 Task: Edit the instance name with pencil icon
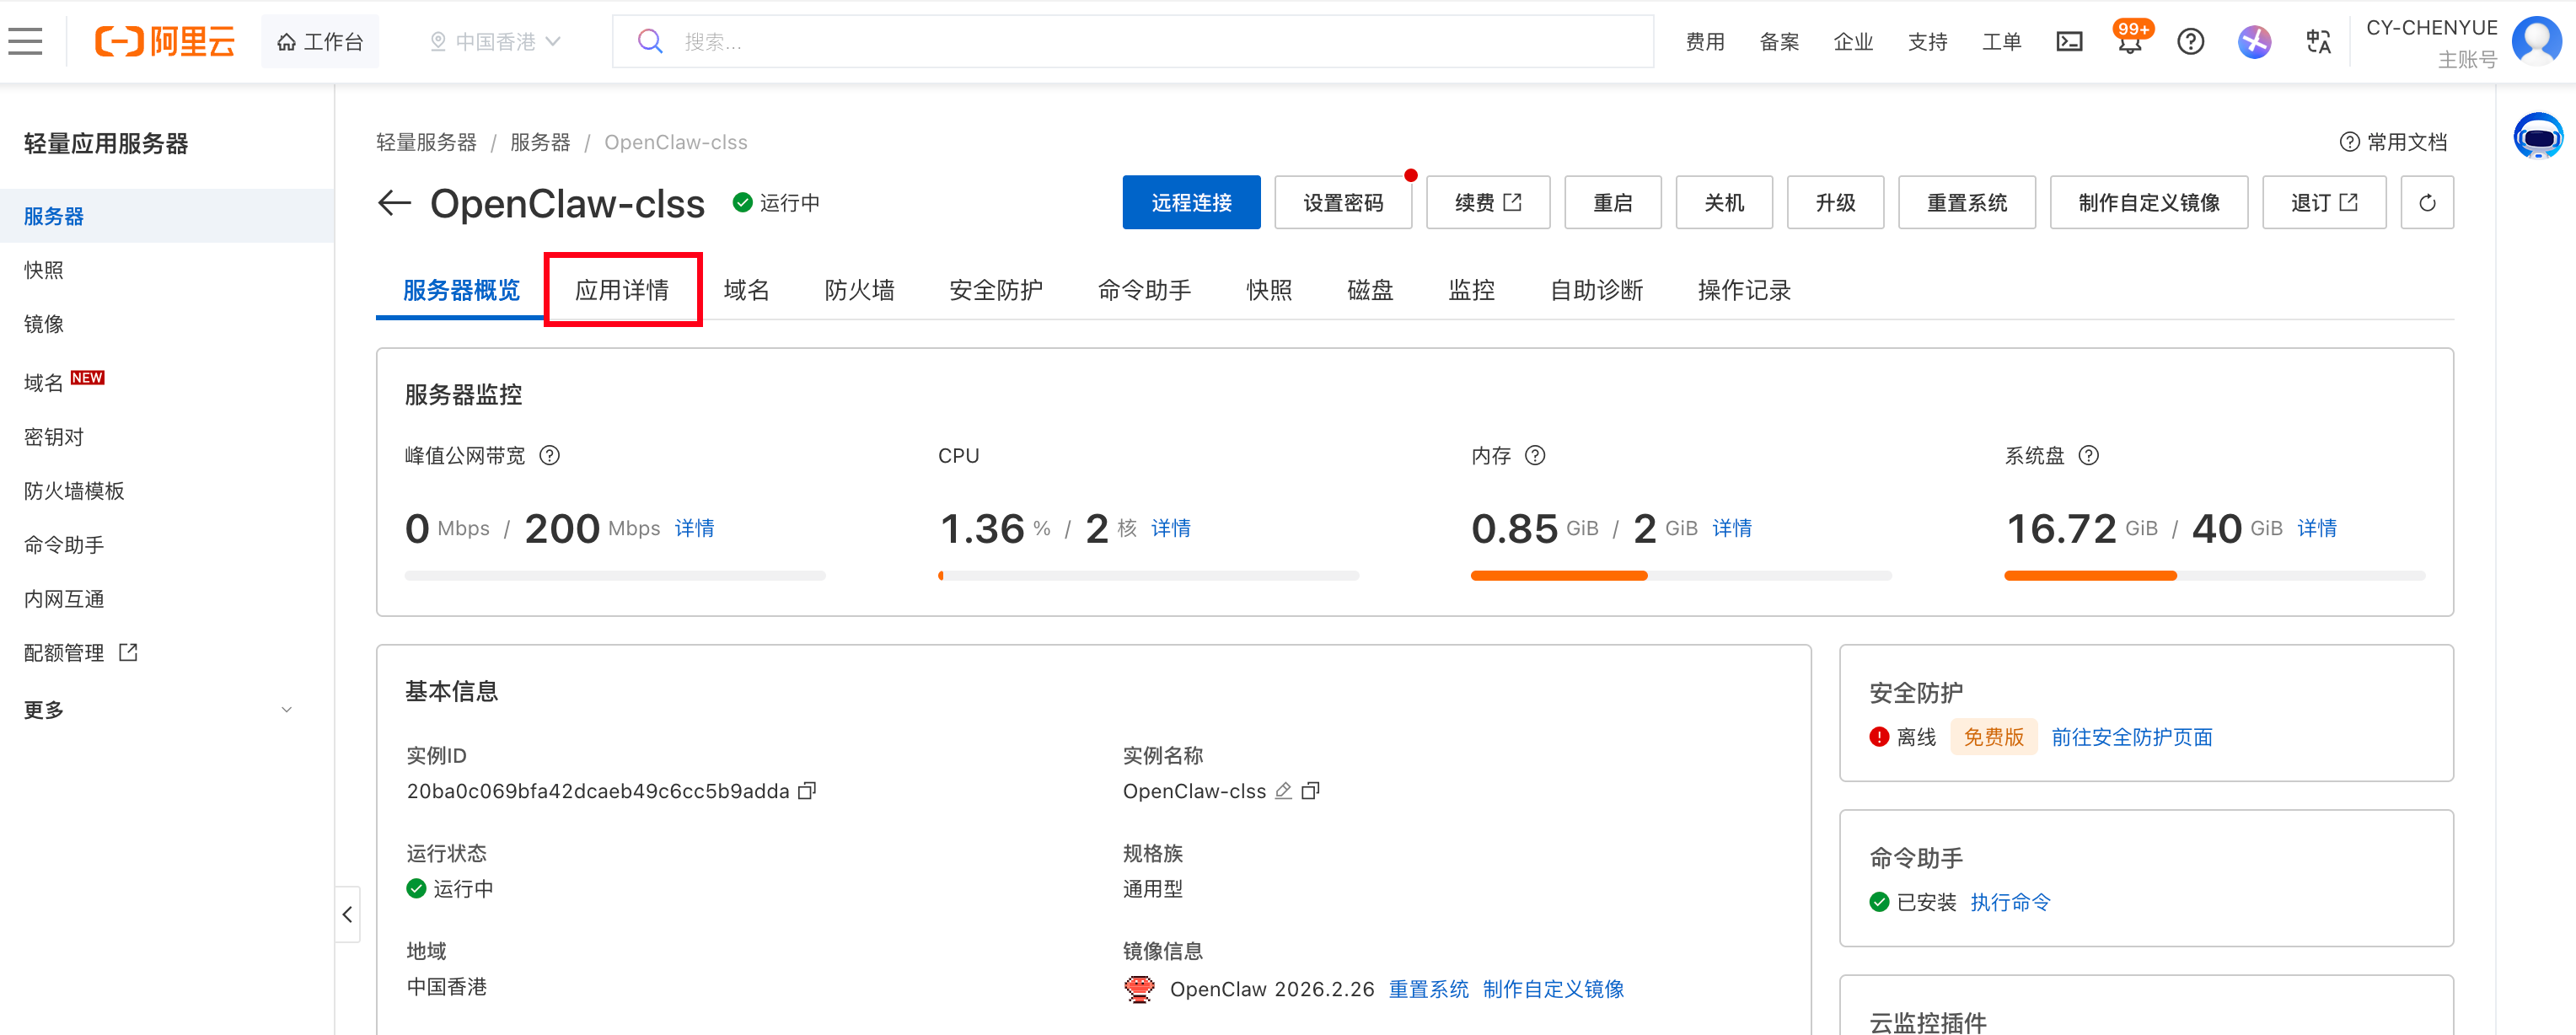click(1283, 791)
